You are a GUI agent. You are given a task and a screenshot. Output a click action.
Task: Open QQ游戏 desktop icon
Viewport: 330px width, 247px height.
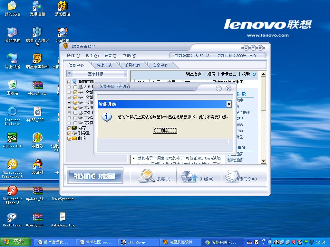37,167
